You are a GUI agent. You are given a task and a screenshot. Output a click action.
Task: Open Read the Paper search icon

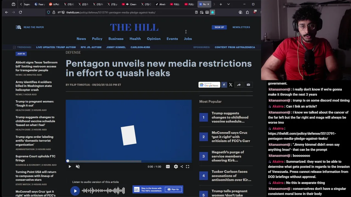[x=18, y=27]
